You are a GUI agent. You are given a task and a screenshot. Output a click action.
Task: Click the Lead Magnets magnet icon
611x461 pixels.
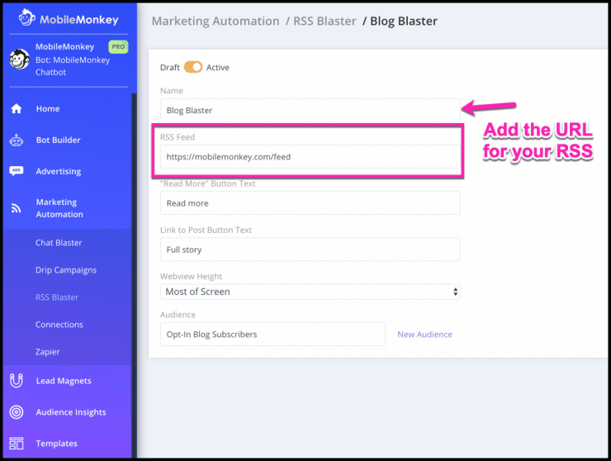tap(17, 381)
